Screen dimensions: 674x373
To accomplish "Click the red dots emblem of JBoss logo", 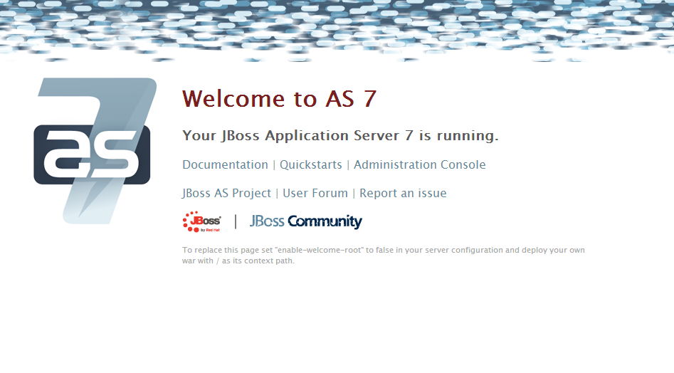I will pyautogui.click(x=189, y=221).
